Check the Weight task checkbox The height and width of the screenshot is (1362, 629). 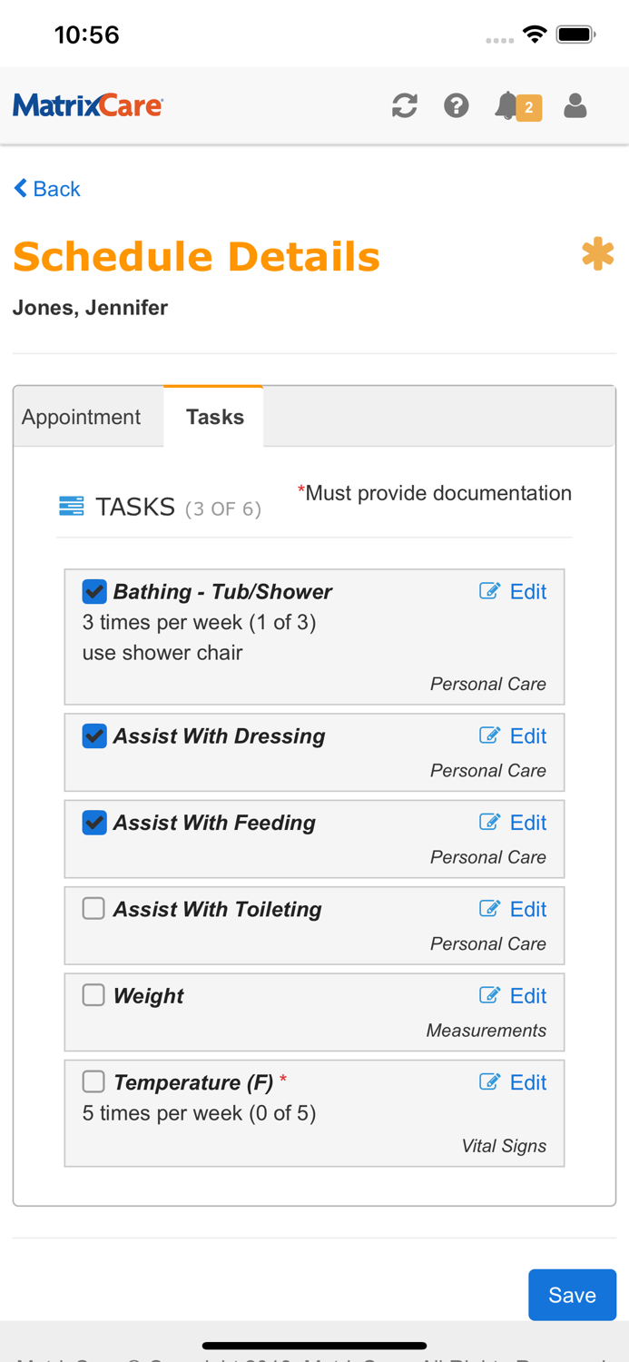(x=93, y=994)
